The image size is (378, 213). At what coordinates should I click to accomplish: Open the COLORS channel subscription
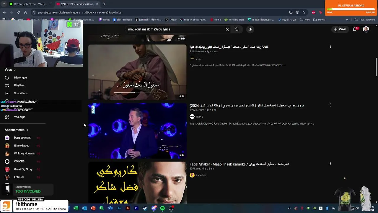pyautogui.click(x=19, y=162)
